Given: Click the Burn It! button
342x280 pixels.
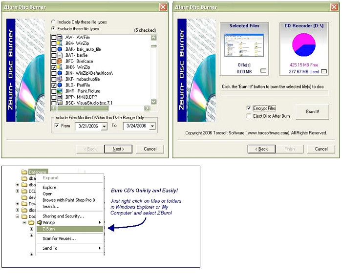Looking at the screenshot, I should (x=312, y=111).
